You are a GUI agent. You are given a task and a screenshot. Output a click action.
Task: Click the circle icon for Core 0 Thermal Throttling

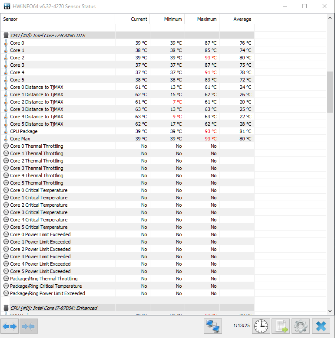(6, 146)
